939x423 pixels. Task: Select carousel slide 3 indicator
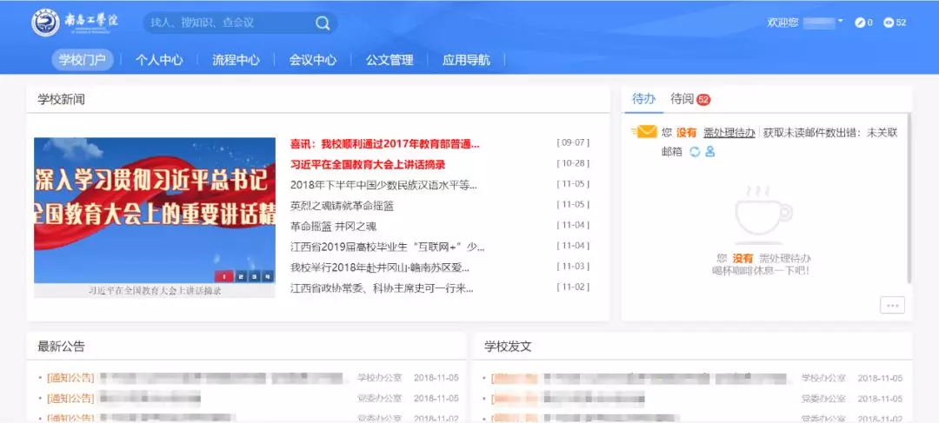point(254,276)
